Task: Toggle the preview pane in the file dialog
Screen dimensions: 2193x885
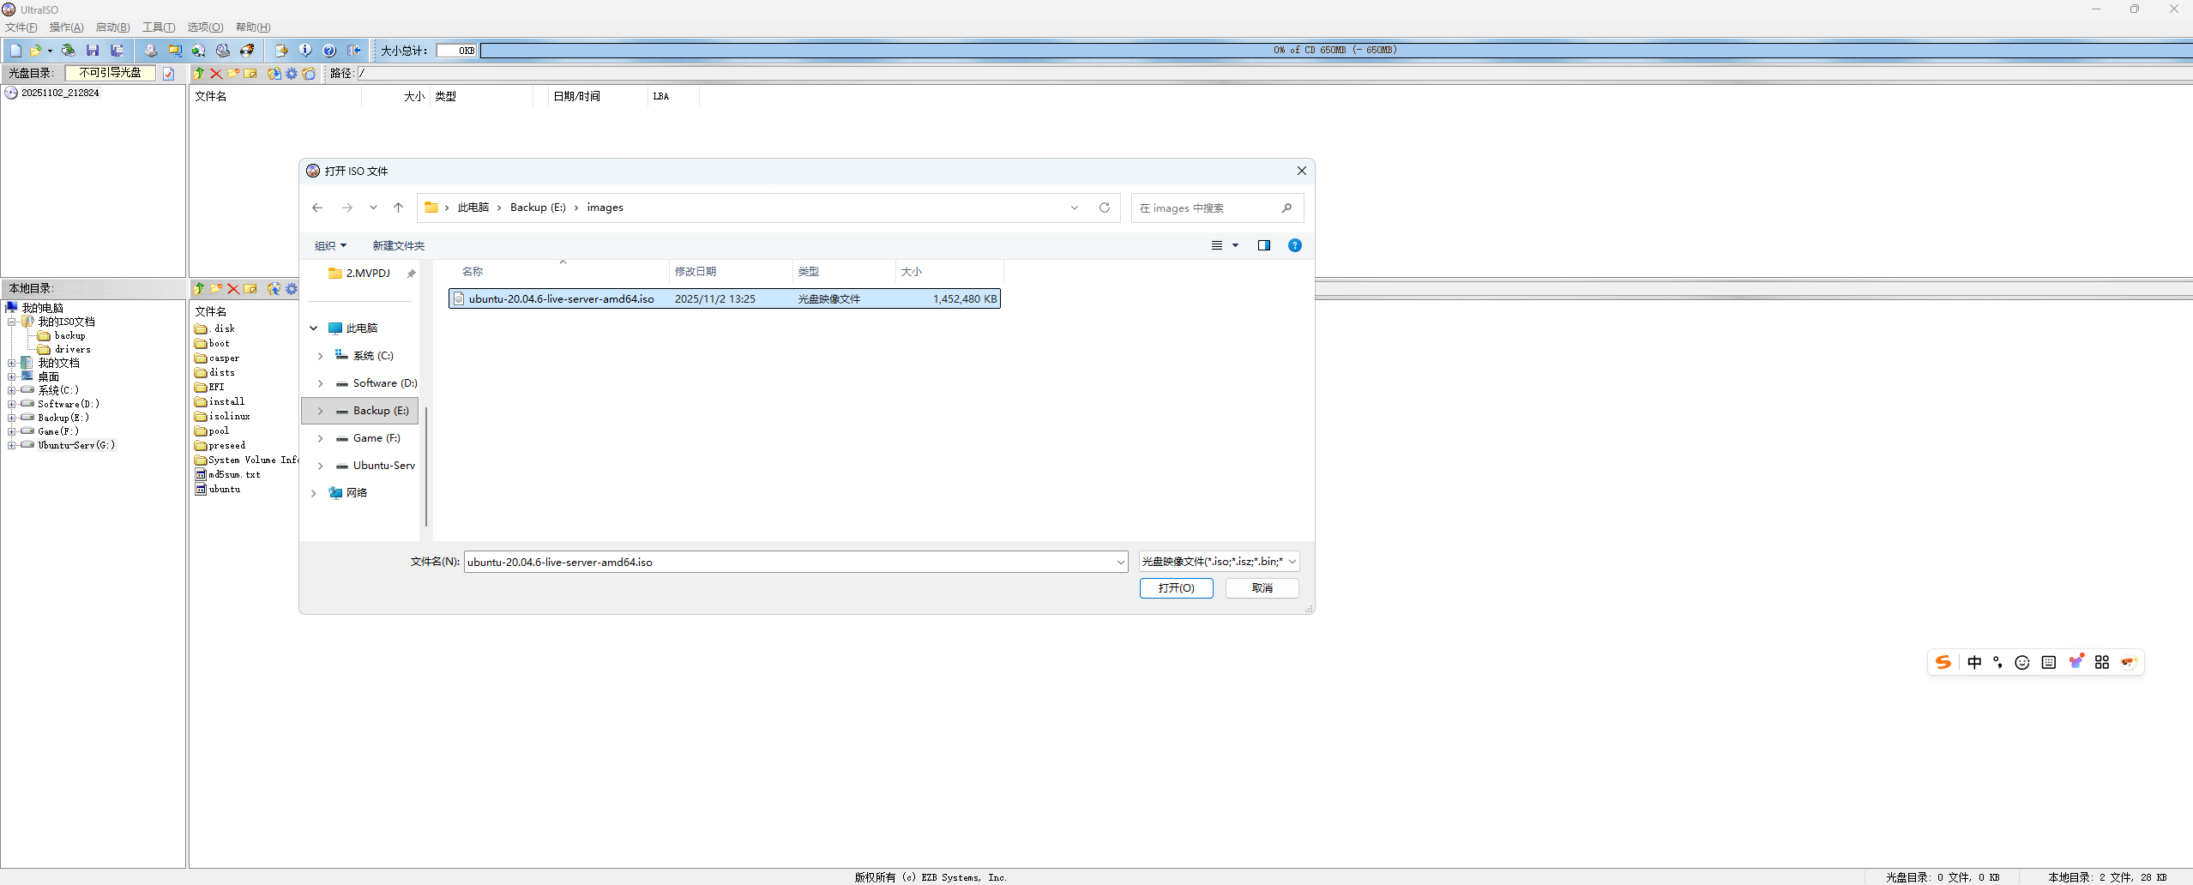Action: click(1264, 245)
